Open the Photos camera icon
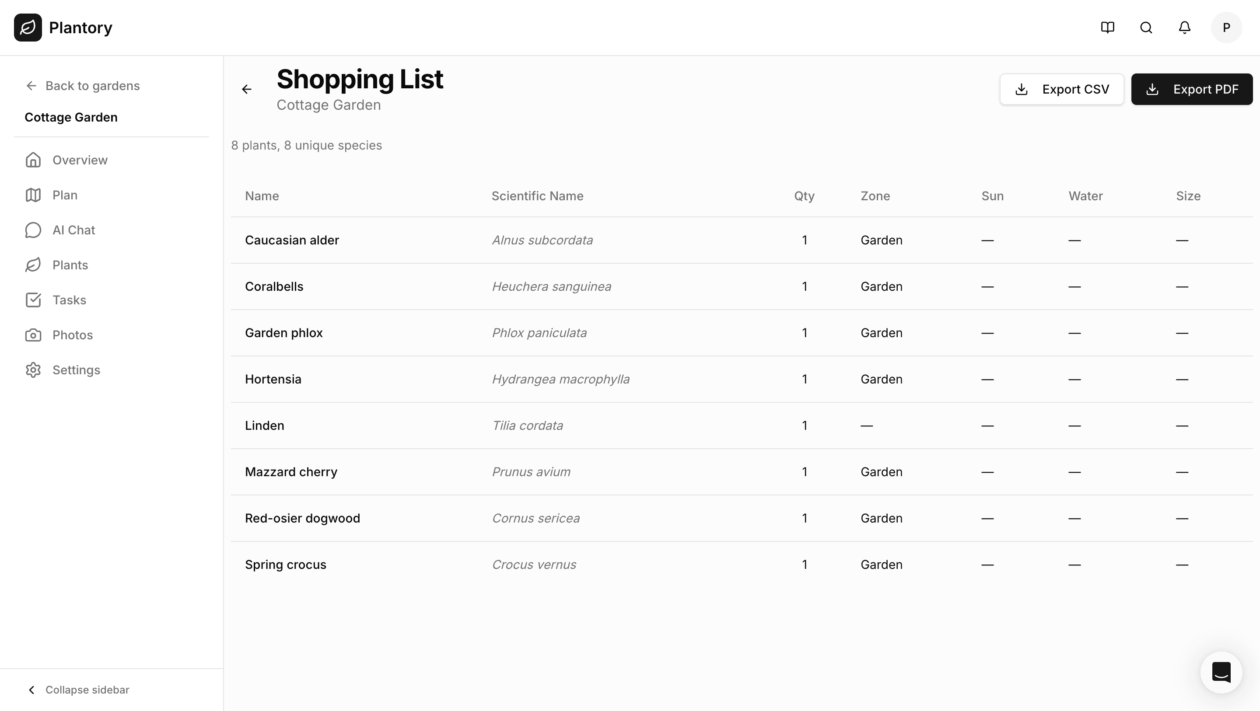This screenshot has width=1260, height=711. (33, 335)
